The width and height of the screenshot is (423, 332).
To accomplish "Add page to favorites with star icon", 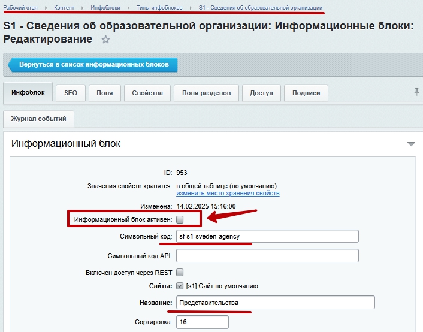I will [106, 40].
